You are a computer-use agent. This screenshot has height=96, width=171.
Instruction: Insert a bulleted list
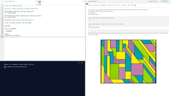[x=132, y=5]
